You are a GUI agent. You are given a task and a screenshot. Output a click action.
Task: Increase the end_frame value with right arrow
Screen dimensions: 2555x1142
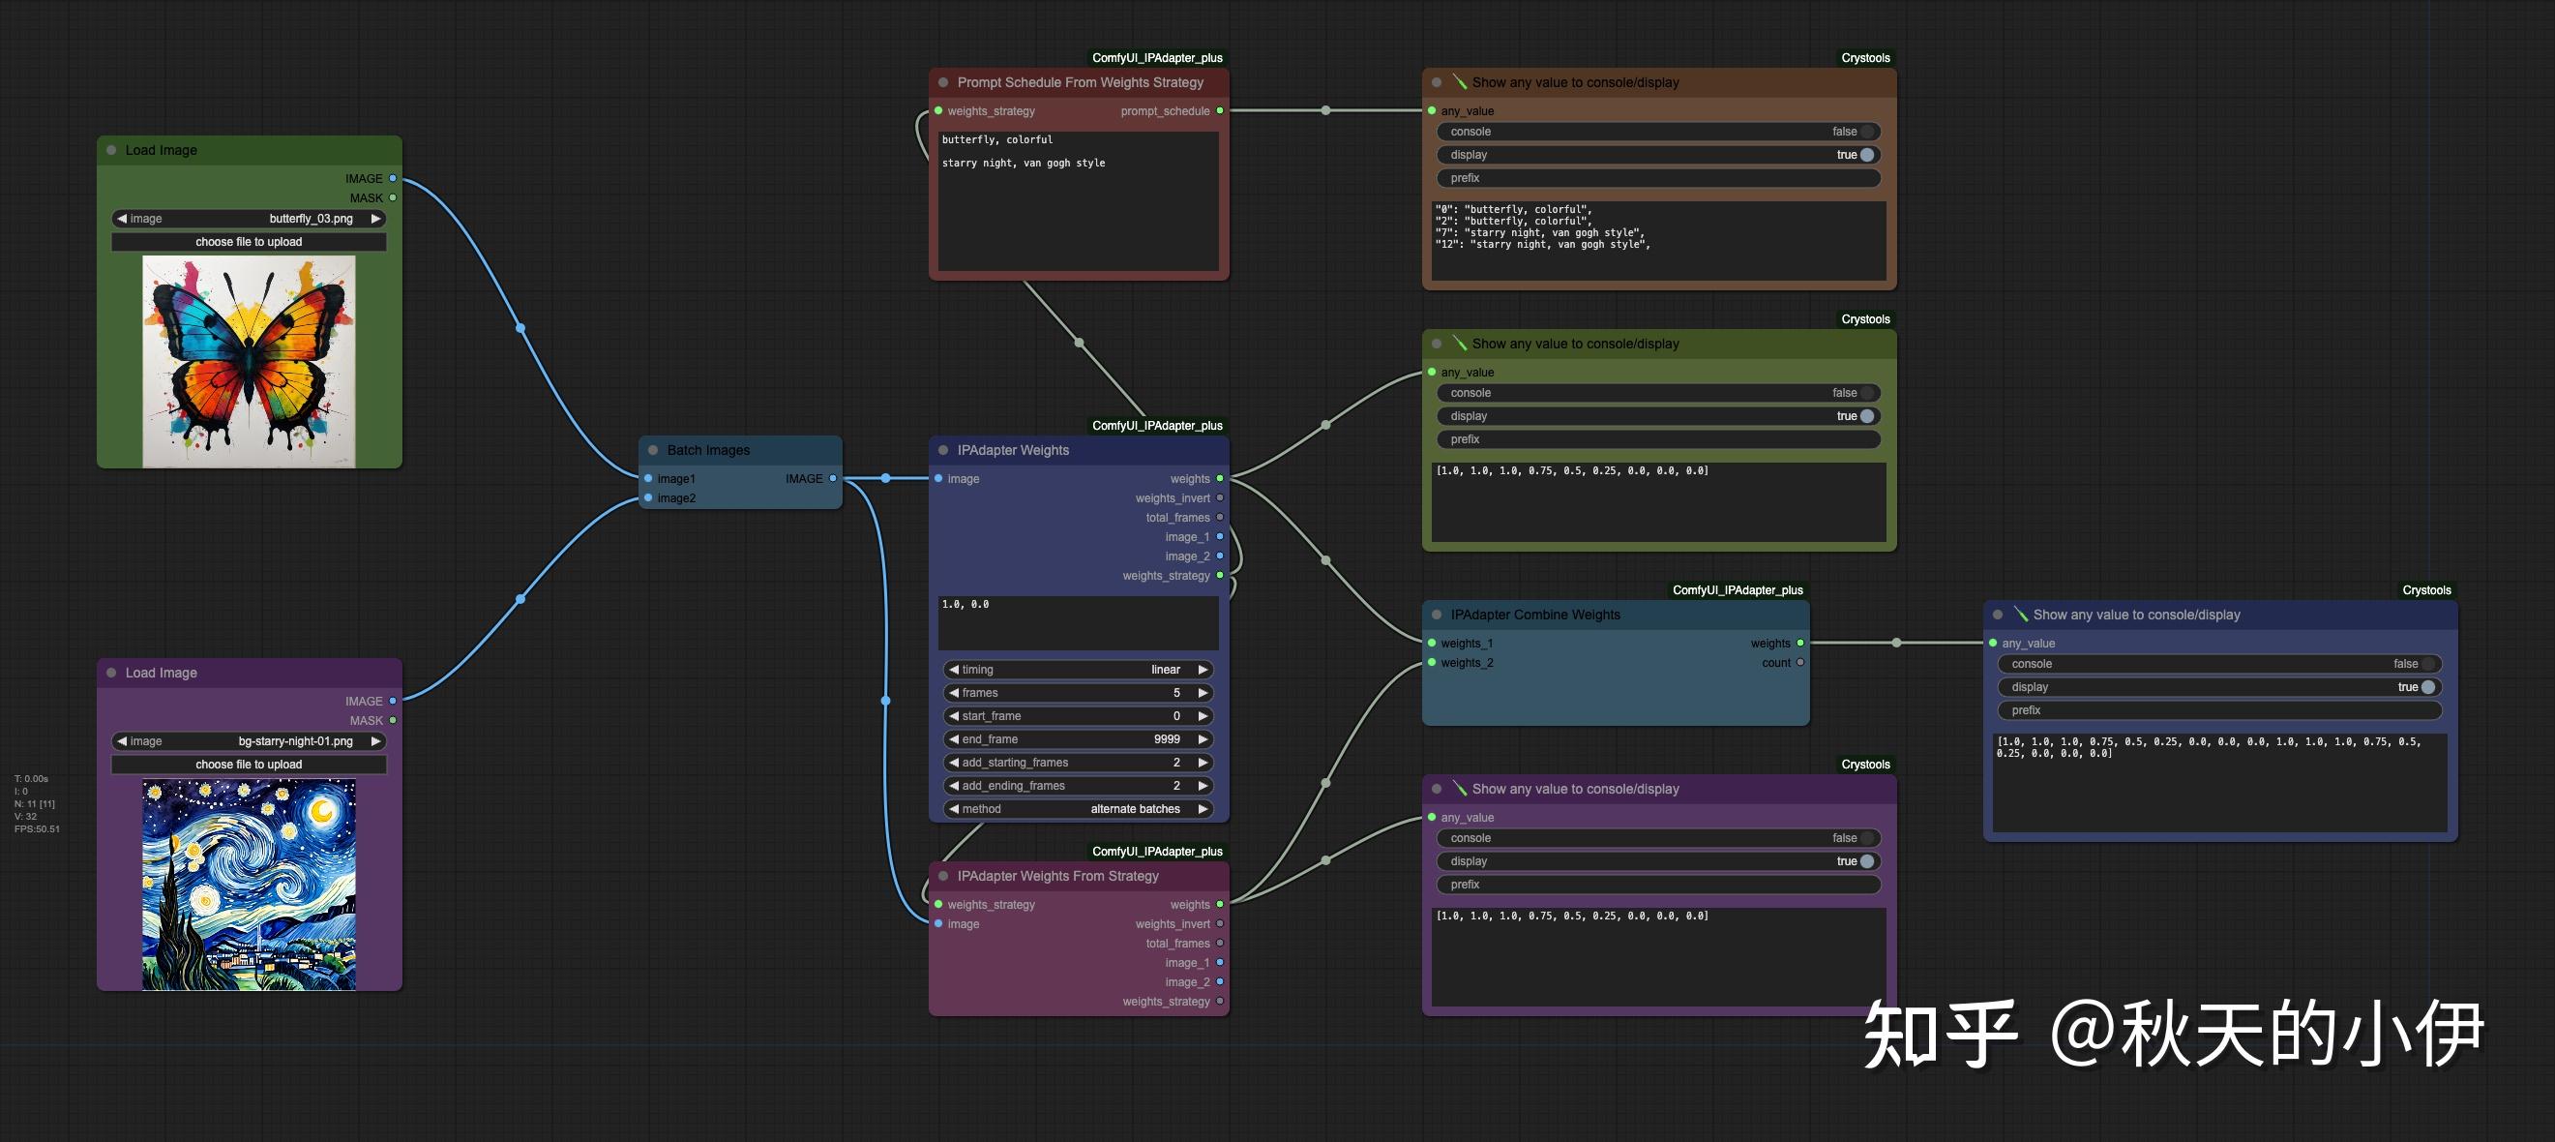tap(1203, 739)
